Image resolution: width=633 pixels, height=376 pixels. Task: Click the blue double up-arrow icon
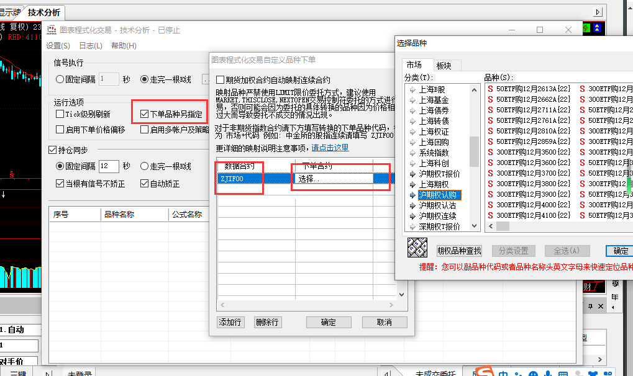pyautogui.click(x=597, y=28)
